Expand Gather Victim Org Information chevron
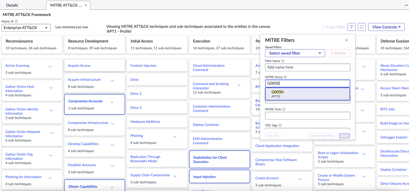This screenshot has width=409, height=191. (51, 156)
